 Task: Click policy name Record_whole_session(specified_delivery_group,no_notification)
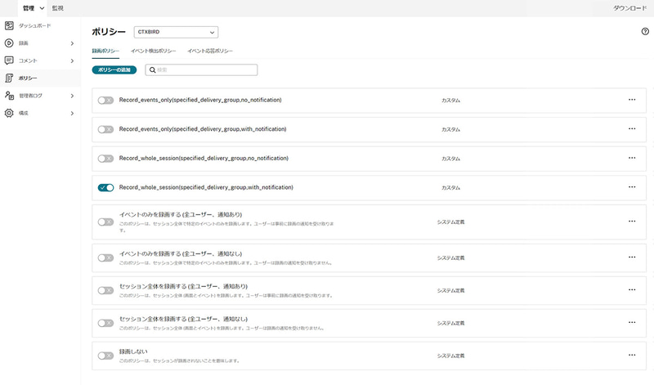(204, 159)
